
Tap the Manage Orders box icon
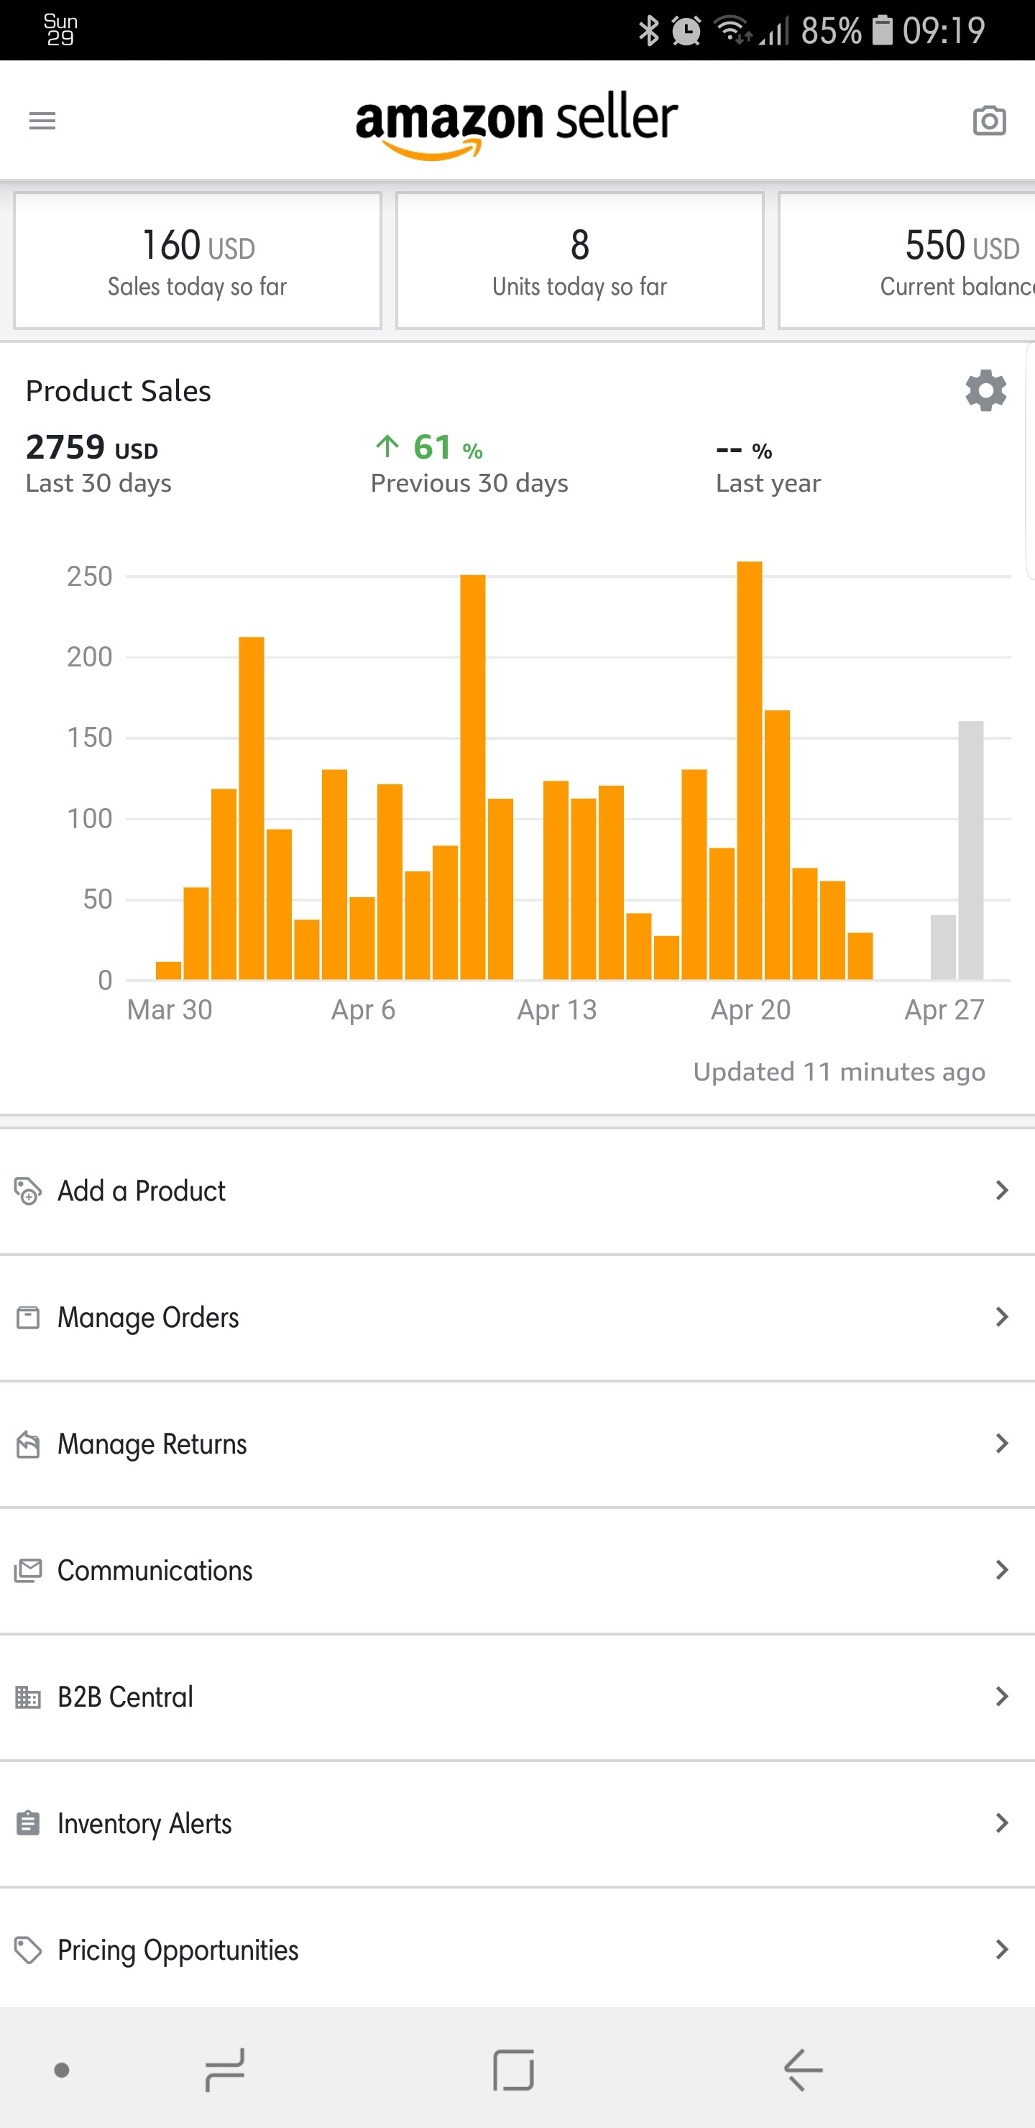click(28, 1317)
